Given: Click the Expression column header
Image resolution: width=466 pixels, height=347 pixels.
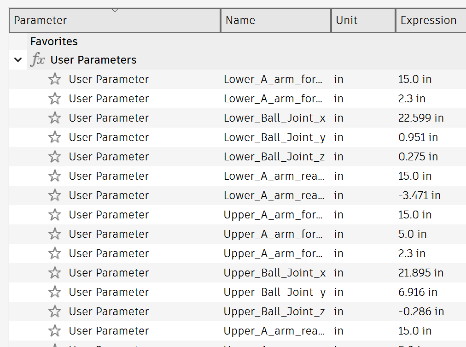Looking at the screenshot, I should coord(429,20).
